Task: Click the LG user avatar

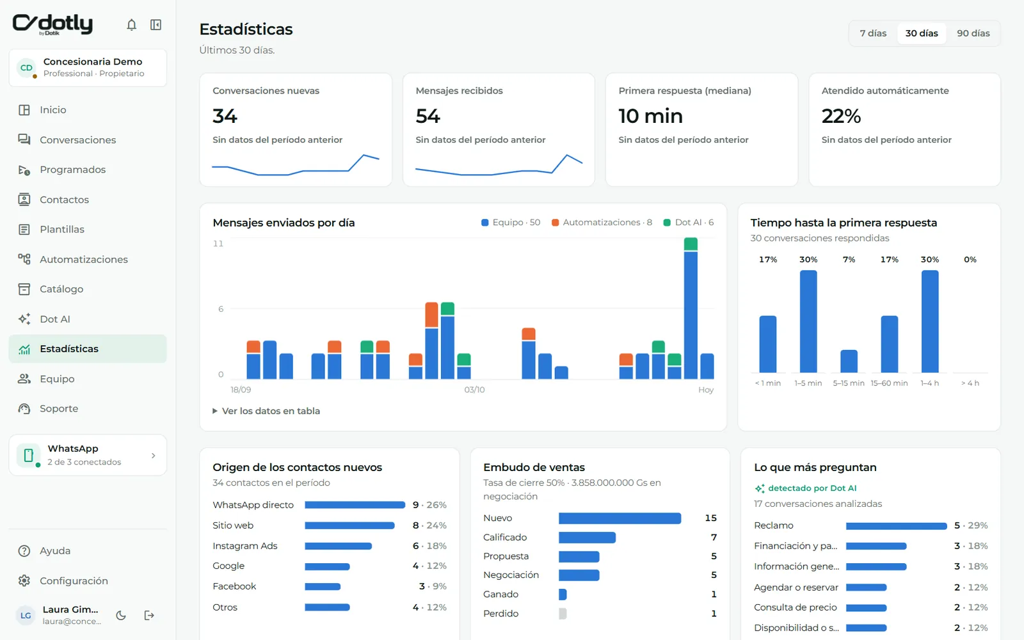Action: 26,616
